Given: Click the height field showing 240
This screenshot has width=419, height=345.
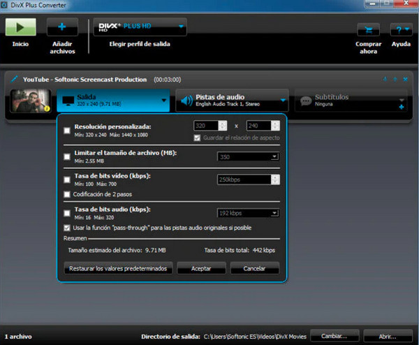Looking at the screenshot, I should (x=258, y=126).
